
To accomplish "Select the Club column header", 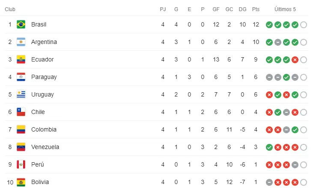I will click(10, 9).
